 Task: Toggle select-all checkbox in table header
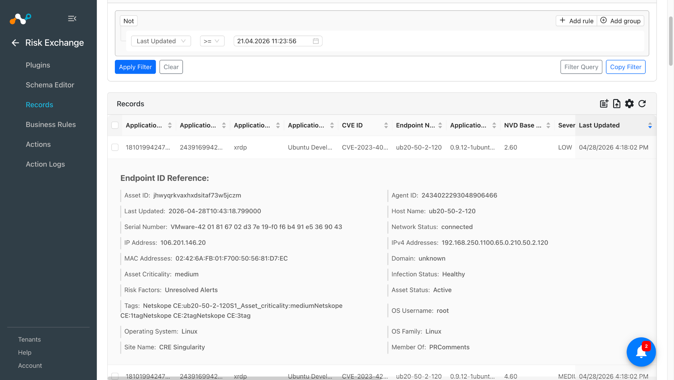[x=115, y=125]
